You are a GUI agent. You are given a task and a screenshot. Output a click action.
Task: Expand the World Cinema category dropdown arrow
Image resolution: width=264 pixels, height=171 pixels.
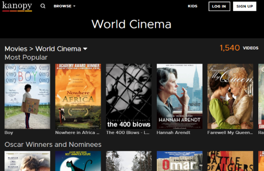coord(85,49)
